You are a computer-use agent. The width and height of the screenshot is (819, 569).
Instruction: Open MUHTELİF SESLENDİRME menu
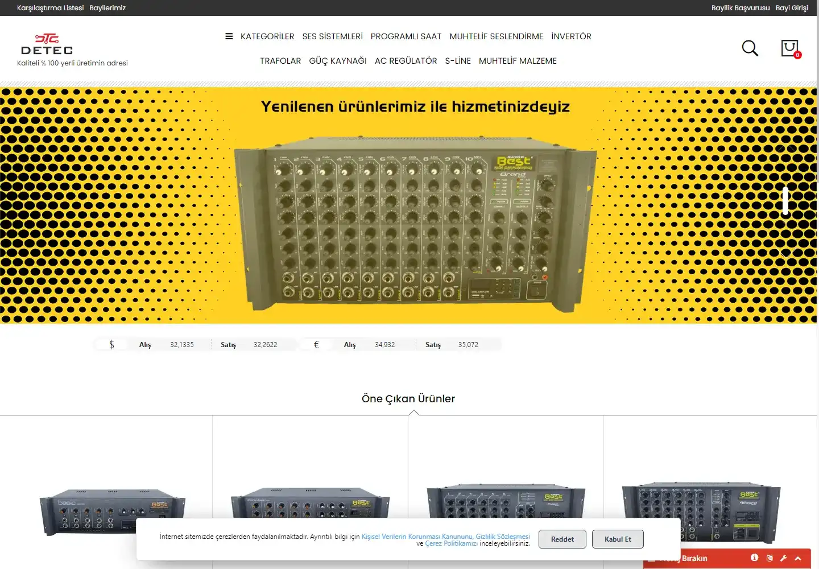pos(497,36)
